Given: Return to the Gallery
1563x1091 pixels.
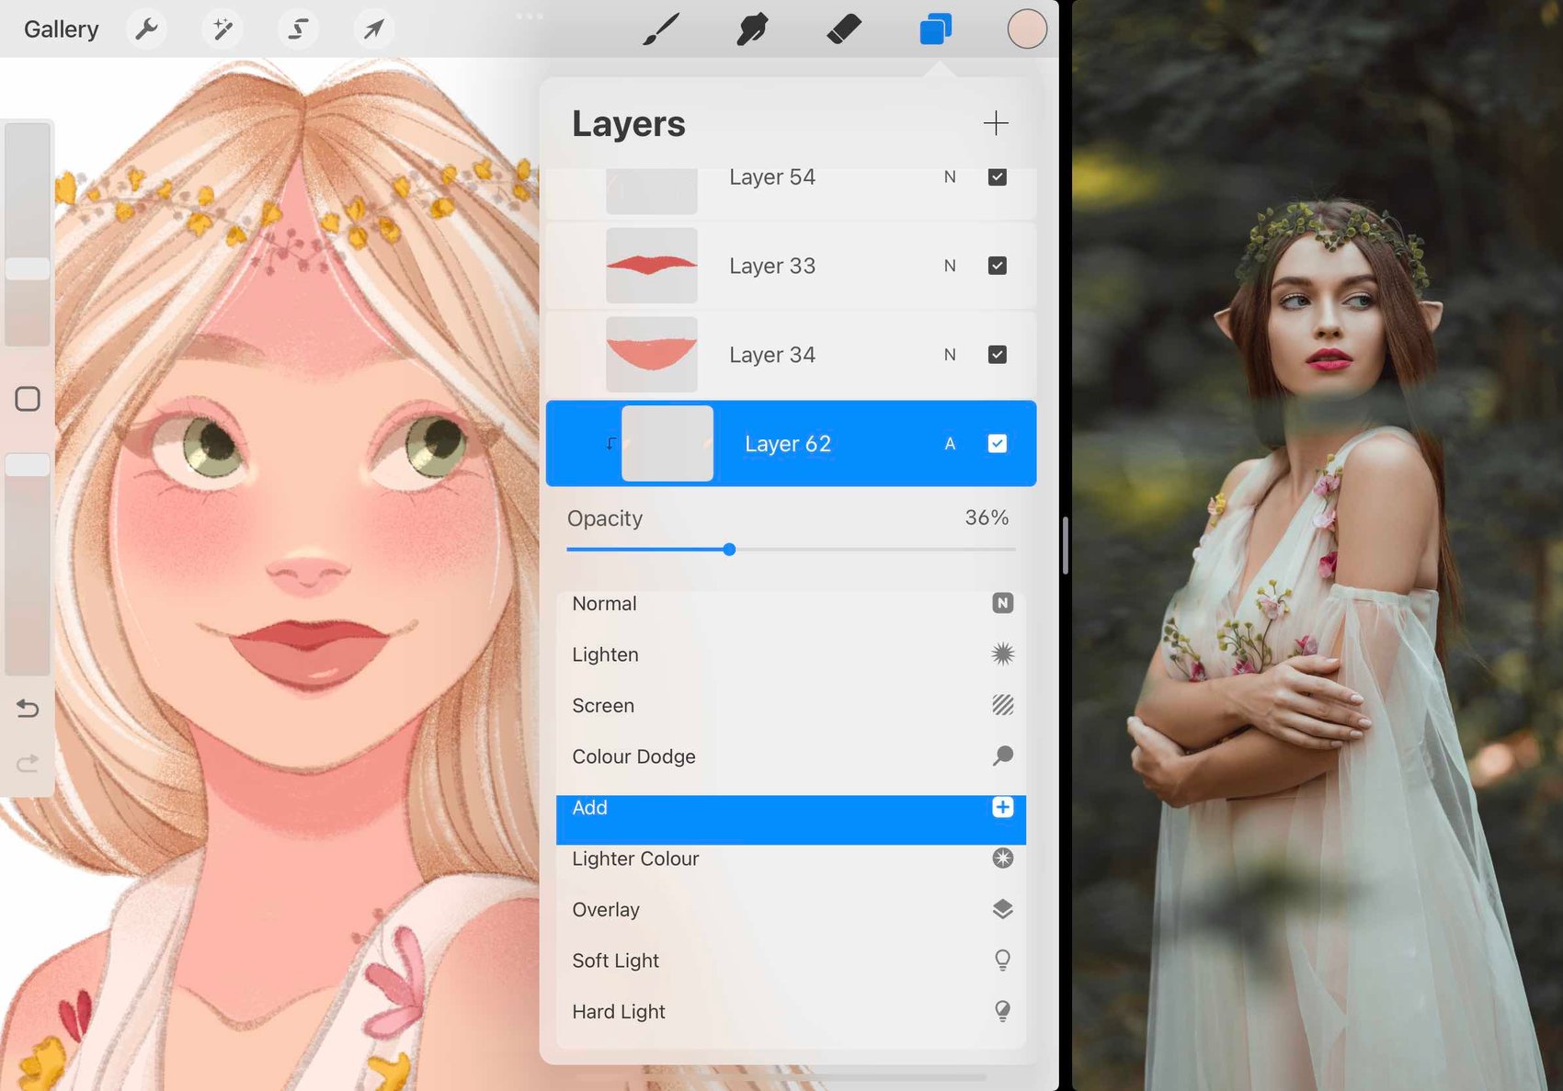Looking at the screenshot, I should click(61, 29).
